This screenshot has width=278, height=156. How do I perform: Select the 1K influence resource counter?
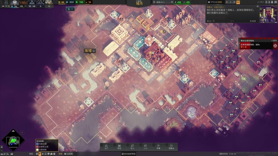[x=88, y=2]
